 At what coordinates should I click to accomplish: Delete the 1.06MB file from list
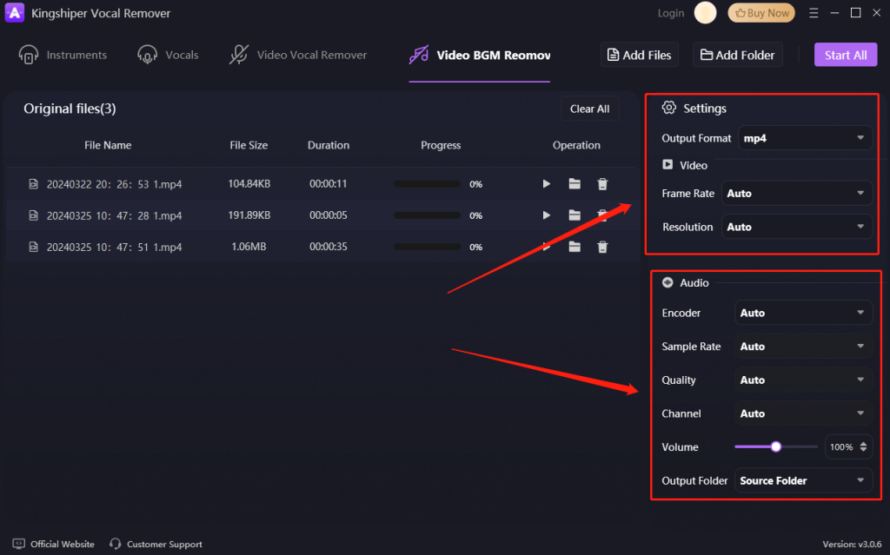click(x=602, y=248)
